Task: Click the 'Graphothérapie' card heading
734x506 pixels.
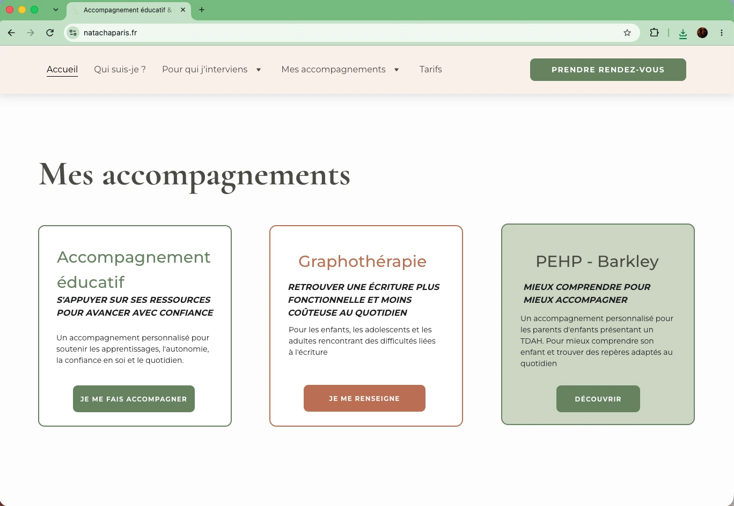Action: point(363,261)
